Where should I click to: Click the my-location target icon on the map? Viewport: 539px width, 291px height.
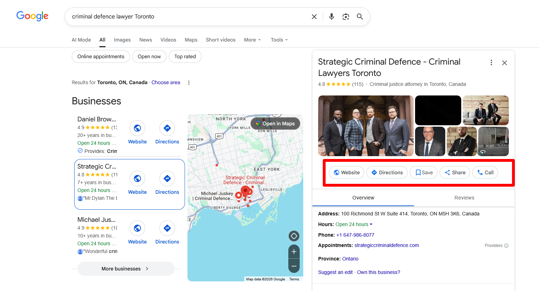(294, 236)
